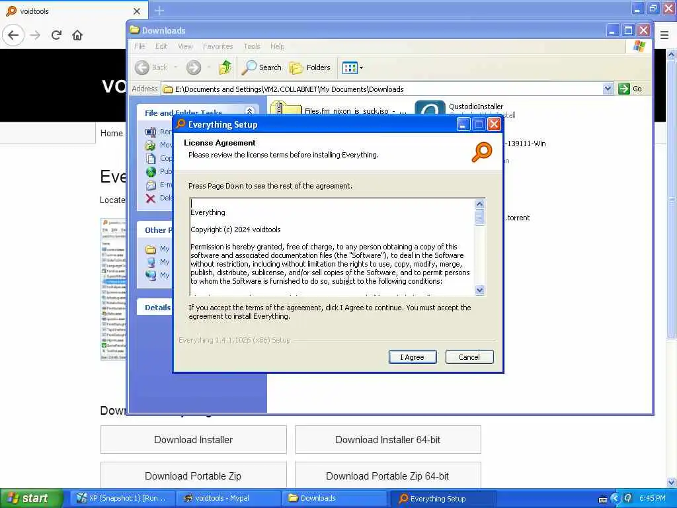Image resolution: width=677 pixels, height=508 pixels.
Task: Reload the voidtools page
Action: (x=56, y=35)
